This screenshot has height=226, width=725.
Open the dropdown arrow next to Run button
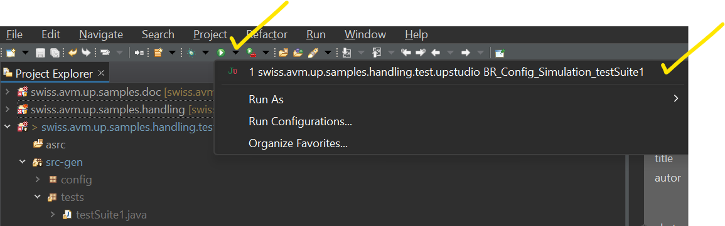point(235,53)
